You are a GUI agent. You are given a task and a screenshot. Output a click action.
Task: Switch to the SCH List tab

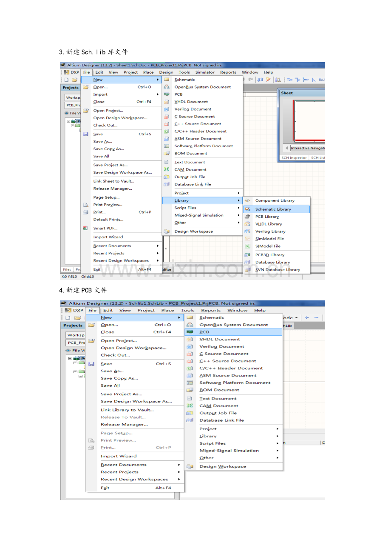click(318, 157)
